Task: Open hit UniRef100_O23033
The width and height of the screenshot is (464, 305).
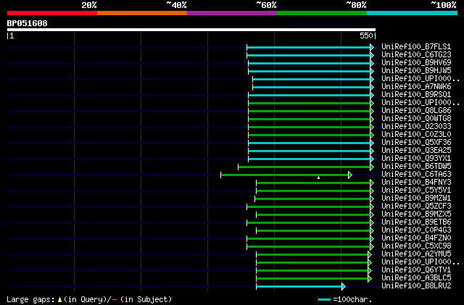Action: point(416,127)
